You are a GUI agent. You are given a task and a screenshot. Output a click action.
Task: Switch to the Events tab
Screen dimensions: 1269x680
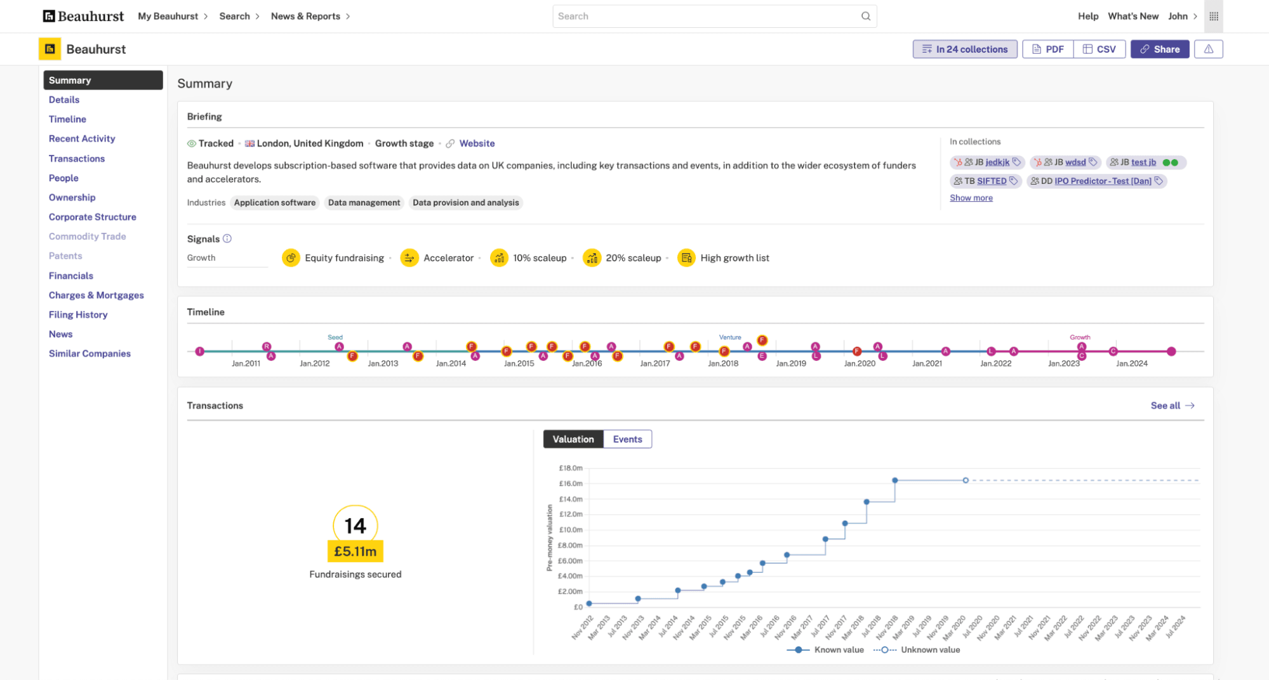coord(627,439)
